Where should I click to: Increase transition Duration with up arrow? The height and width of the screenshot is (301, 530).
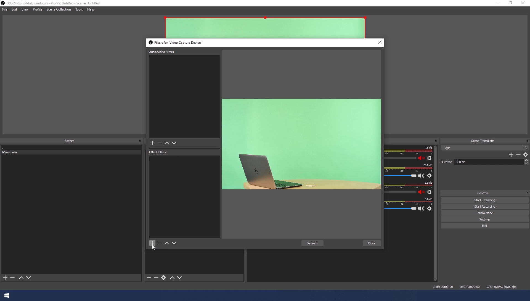point(526,160)
